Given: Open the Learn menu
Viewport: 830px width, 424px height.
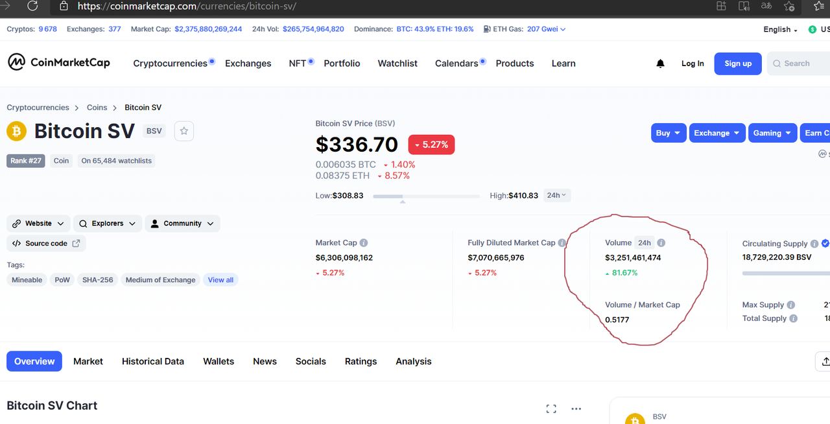Looking at the screenshot, I should [563, 64].
